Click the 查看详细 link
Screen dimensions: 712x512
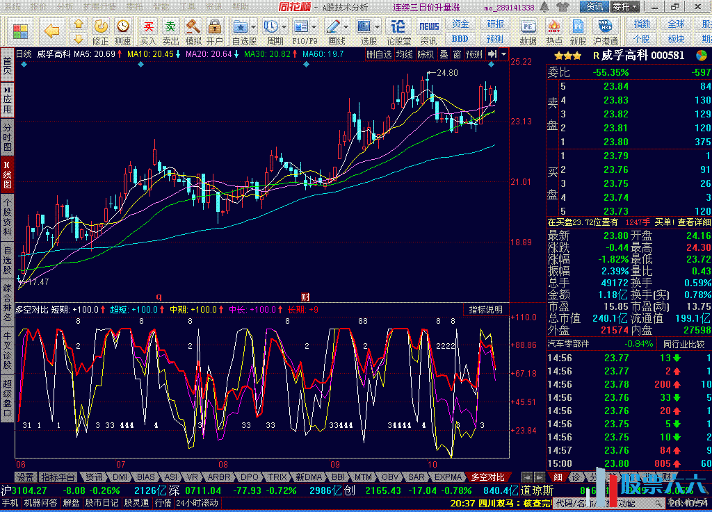click(x=694, y=222)
